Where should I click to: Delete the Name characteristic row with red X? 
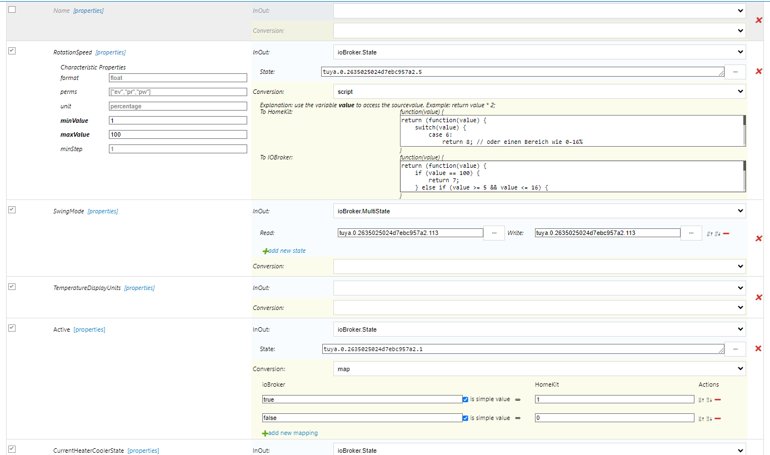click(759, 20)
